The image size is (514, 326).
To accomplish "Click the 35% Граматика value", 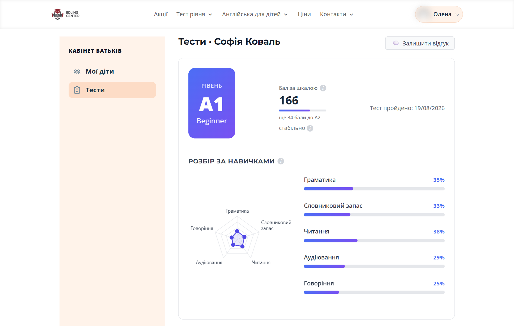I will (439, 180).
